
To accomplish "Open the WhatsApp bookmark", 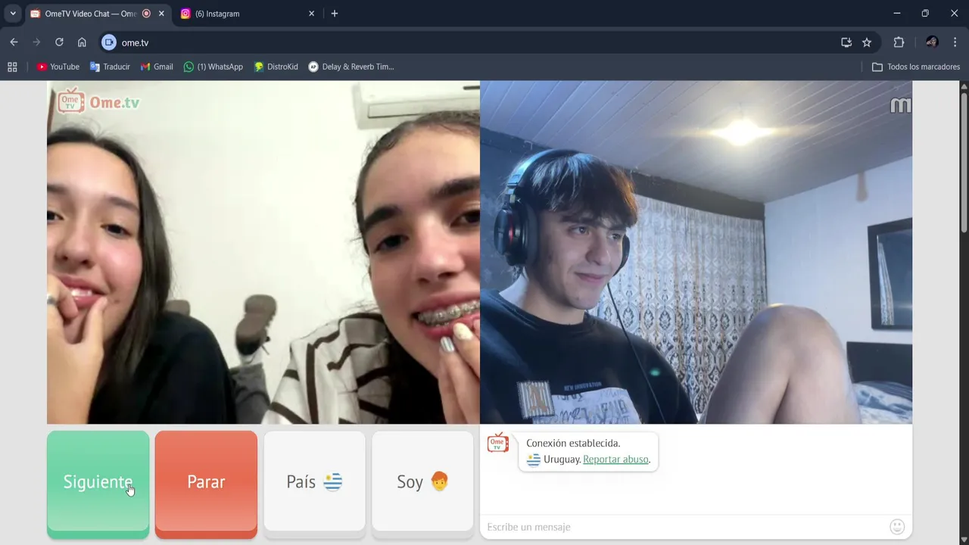I will (x=213, y=67).
